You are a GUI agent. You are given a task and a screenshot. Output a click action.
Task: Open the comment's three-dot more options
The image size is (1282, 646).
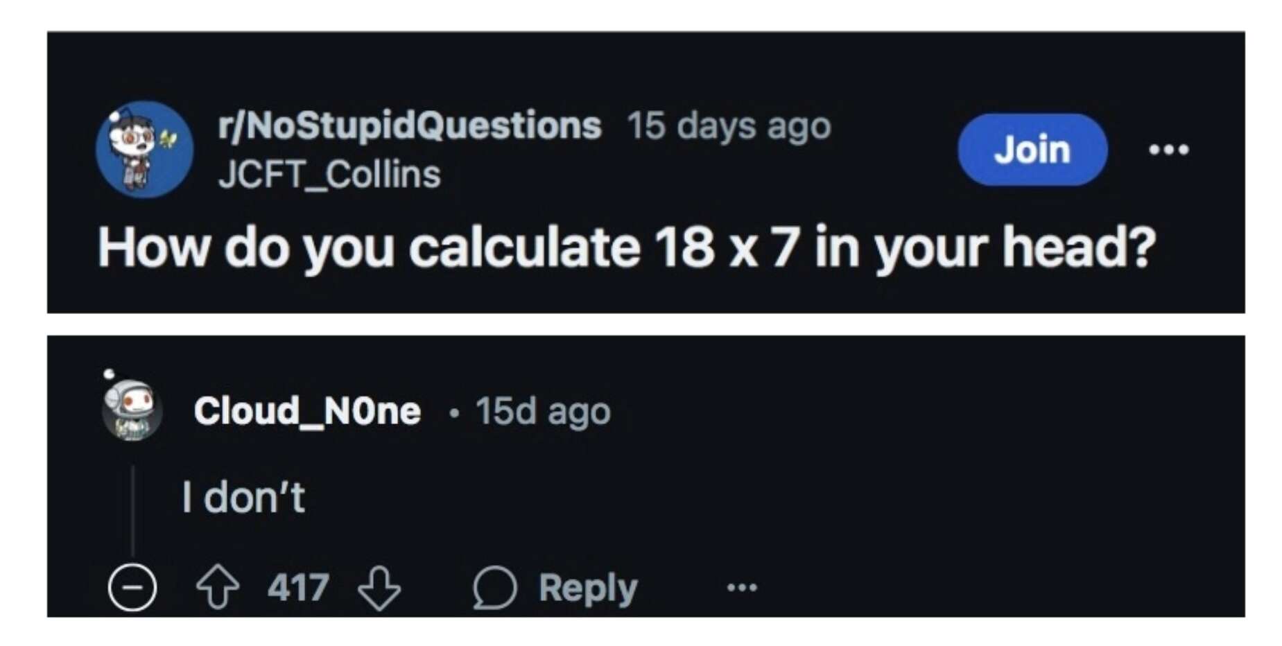(x=742, y=588)
